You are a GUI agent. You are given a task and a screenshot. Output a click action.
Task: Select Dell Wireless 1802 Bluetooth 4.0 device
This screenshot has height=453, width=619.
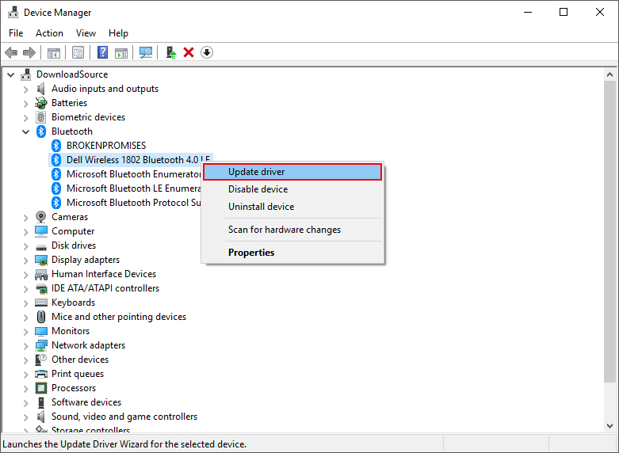pyautogui.click(x=131, y=160)
